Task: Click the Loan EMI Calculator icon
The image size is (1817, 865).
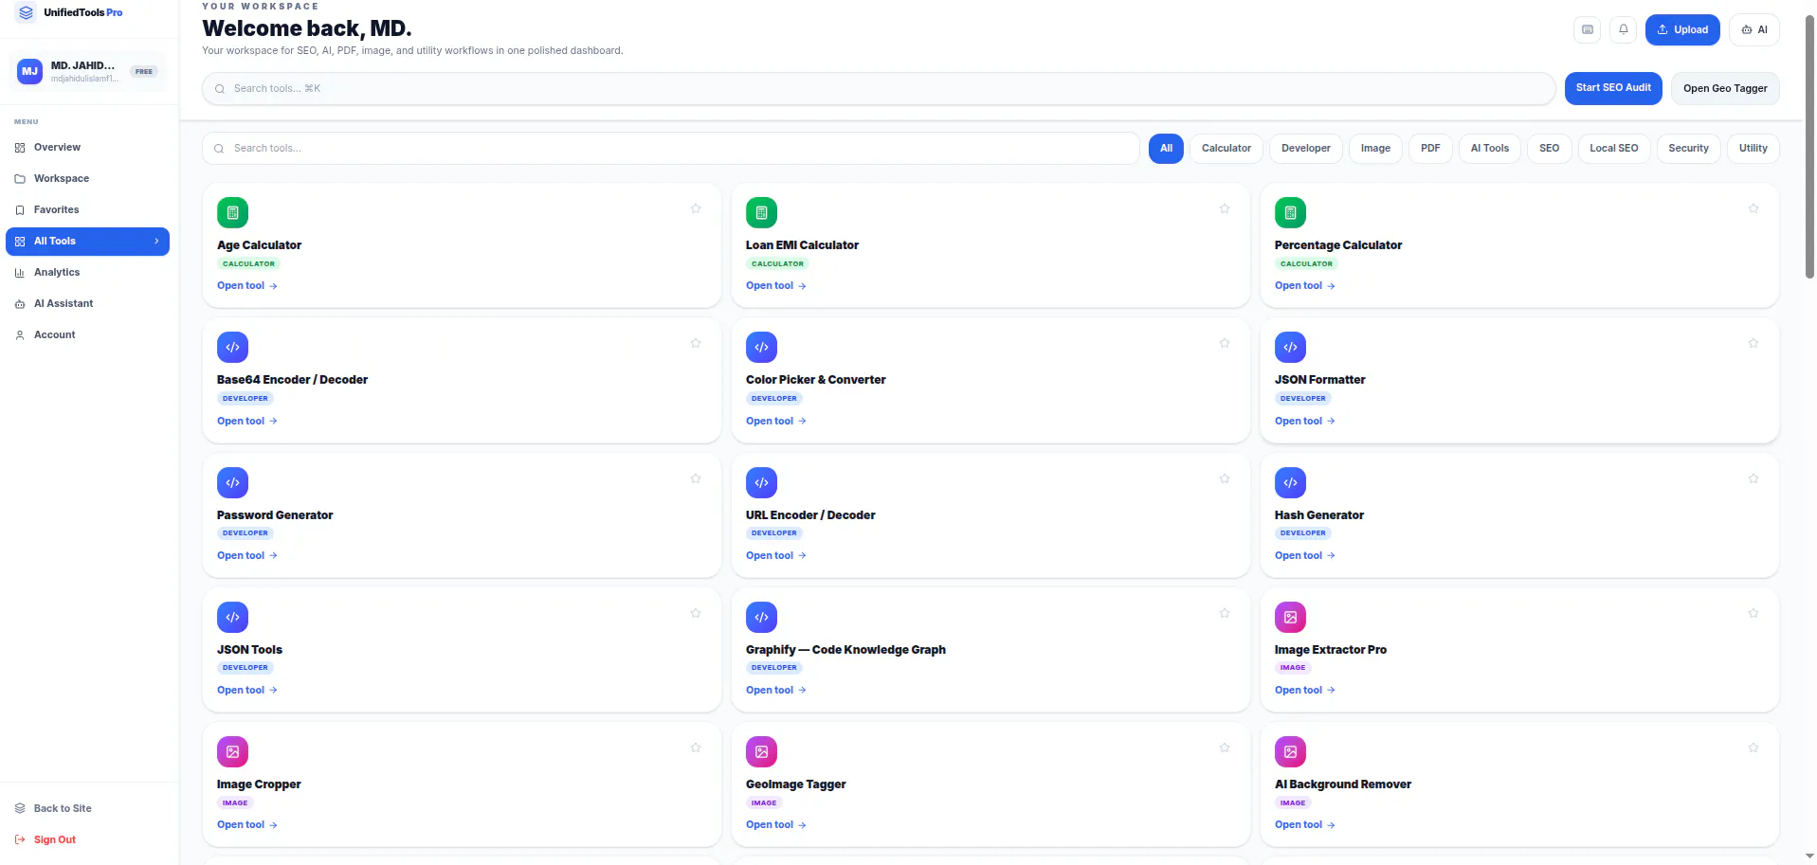Action: click(761, 212)
